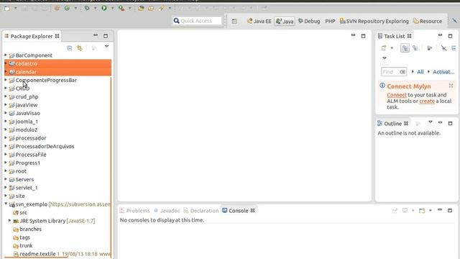This screenshot has height=259, width=460.
Task: Click the New Java Package icon
Action: click(x=57, y=9)
